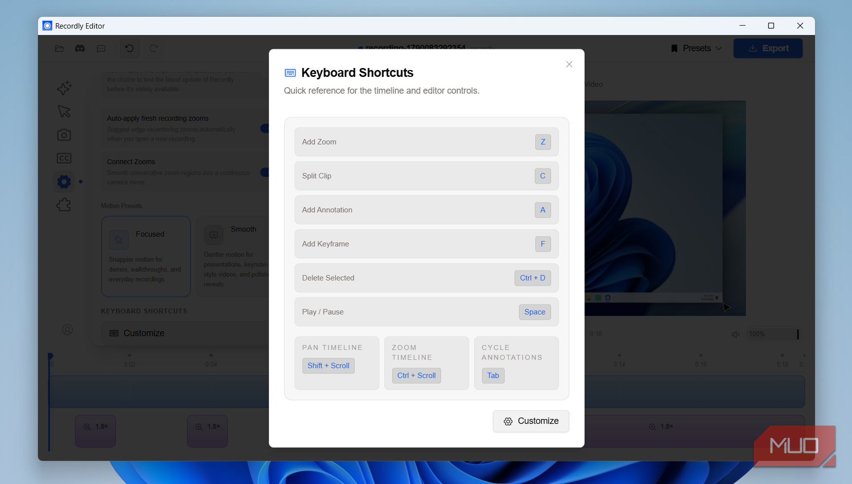Open the CC captions panel in the sidebar
852x484 pixels.
point(64,158)
